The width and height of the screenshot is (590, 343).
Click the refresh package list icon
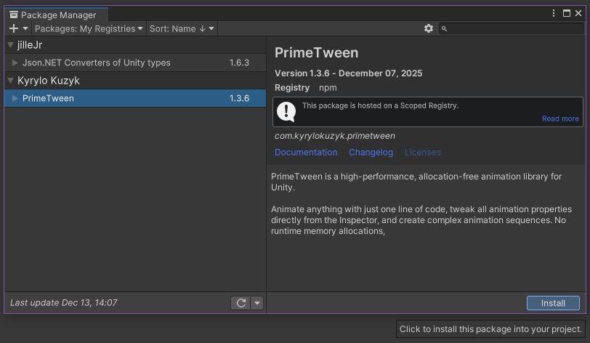(x=241, y=303)
